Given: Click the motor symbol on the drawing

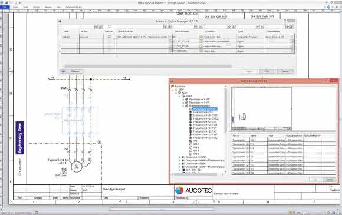Looking at the screenshot, I should [x=77, y=167].
